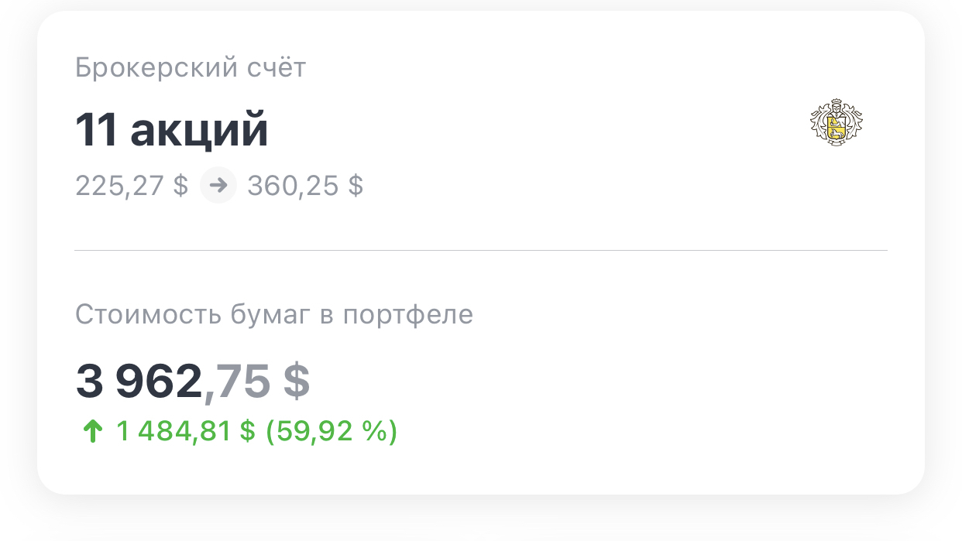
Task: Click the number 11 in the heading
Action: coord(95,130)
